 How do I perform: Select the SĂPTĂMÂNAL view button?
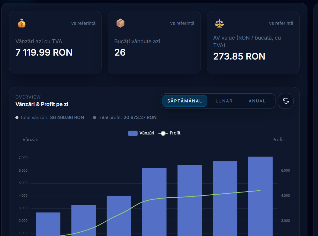click(x=185, y=101)
